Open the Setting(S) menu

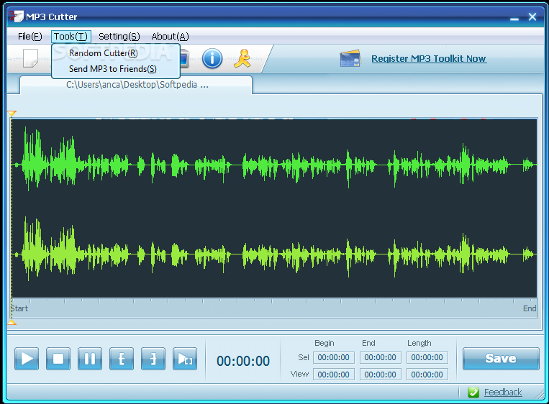pos(119,37)
